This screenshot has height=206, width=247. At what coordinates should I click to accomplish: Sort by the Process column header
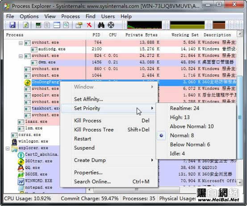coord(45,35)
